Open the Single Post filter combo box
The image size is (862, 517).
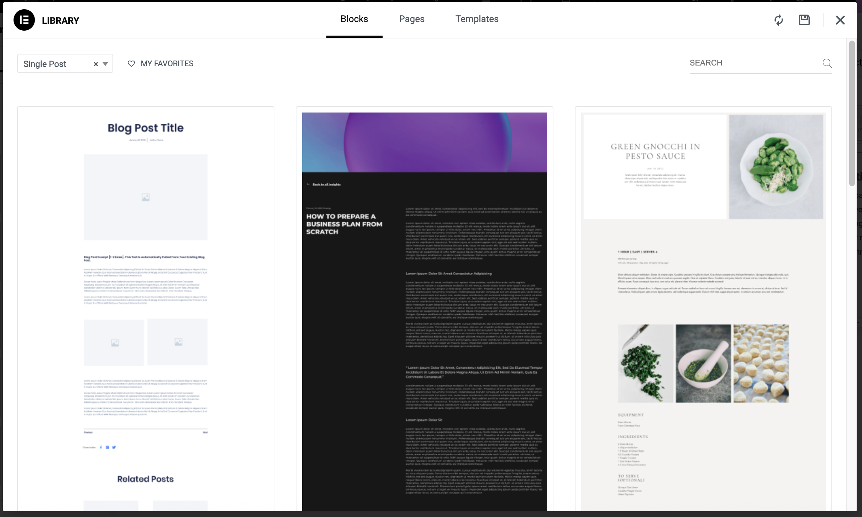coord(53,64)
